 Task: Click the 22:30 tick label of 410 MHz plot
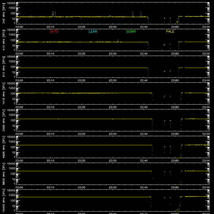click(x=113, y=54)
